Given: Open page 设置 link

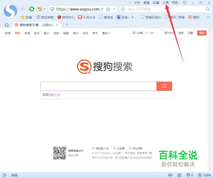Looking at the screenshot, I should [191, 33].
